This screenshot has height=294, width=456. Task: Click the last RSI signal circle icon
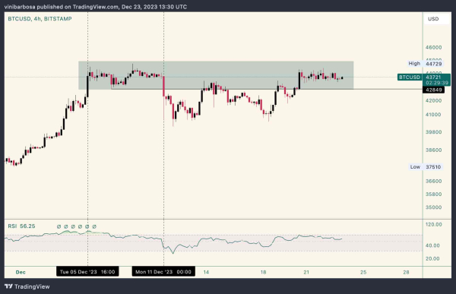click(x=94, y=226)
